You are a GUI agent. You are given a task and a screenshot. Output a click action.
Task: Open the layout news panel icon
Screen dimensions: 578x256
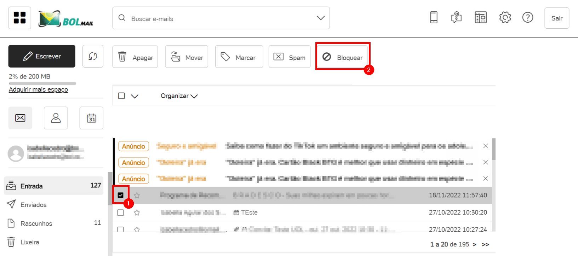coord(481,17)
